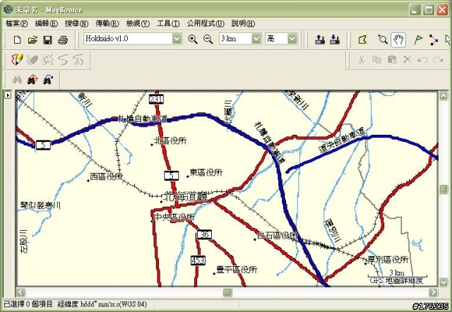452x312 pixels.
Task: Click the 中央區役所 map label
Action: click(x=174, y=217)
